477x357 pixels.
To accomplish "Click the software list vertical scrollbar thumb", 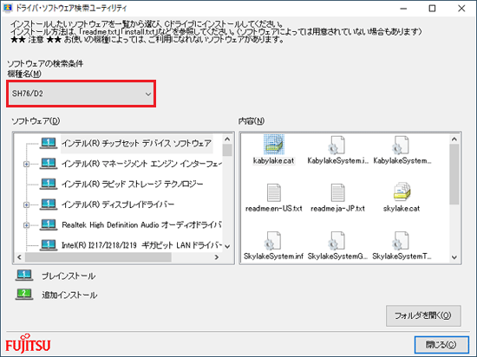I will click(x=227, y=150).
